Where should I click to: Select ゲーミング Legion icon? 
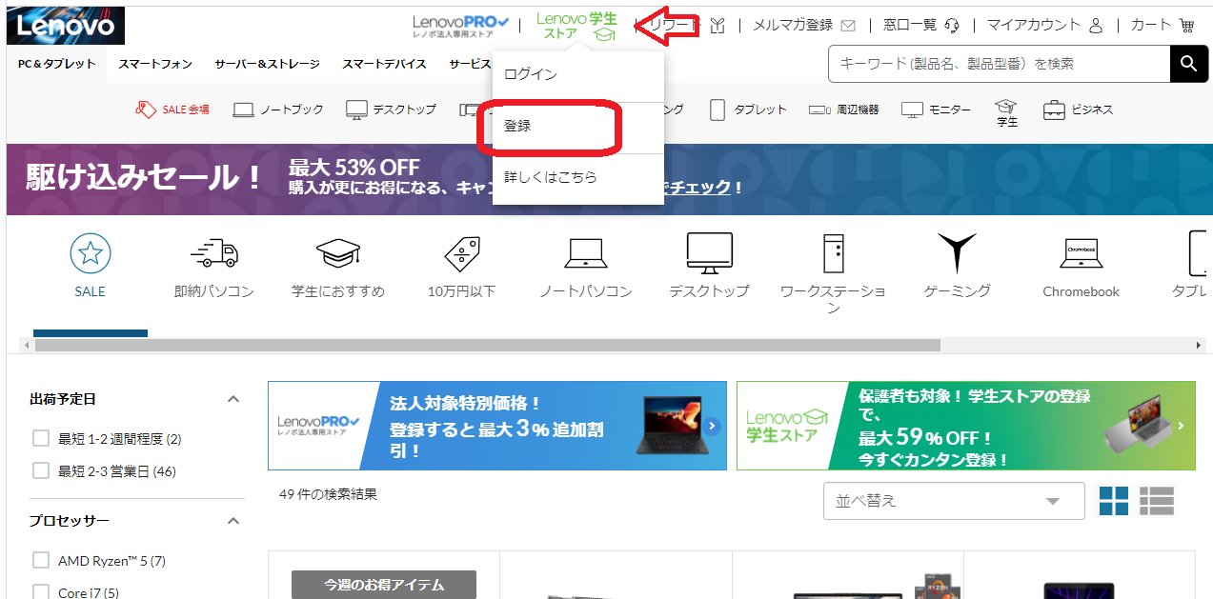pos(958,253)
